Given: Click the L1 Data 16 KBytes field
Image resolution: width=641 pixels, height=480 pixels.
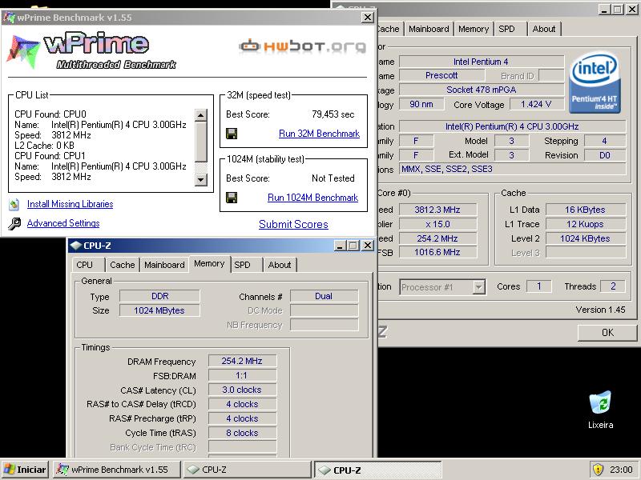Looking at the screenshot, I should tap(586, 210).
